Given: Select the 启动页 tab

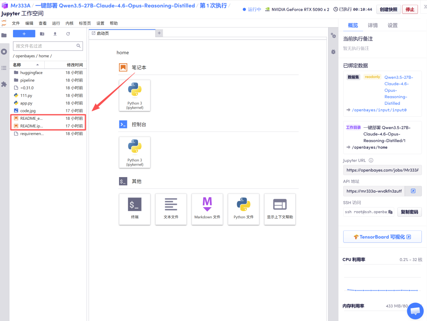Looking at the screenshot, I should [122, 33].
